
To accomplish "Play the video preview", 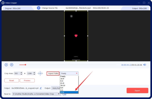I will tap(6, 65).
